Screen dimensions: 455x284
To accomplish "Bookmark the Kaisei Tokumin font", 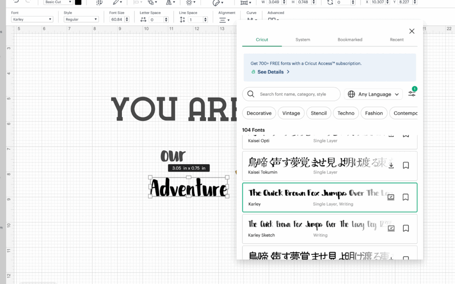I will (406, 165).
